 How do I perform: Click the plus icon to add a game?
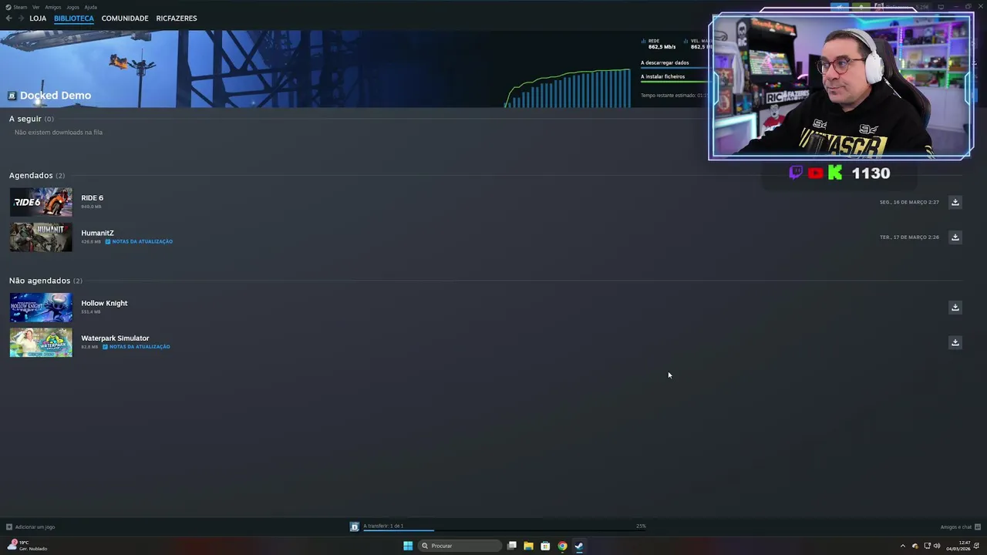(x=9, y=526)
